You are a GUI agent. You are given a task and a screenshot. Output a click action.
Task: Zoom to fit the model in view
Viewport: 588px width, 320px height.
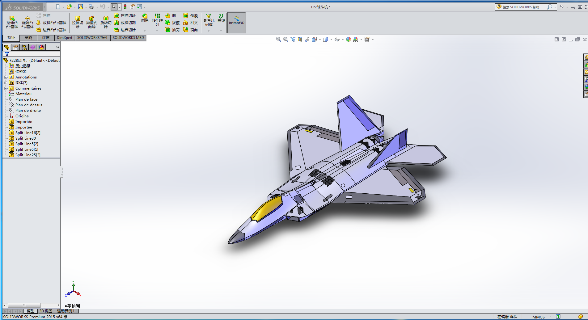click(278, 39)
